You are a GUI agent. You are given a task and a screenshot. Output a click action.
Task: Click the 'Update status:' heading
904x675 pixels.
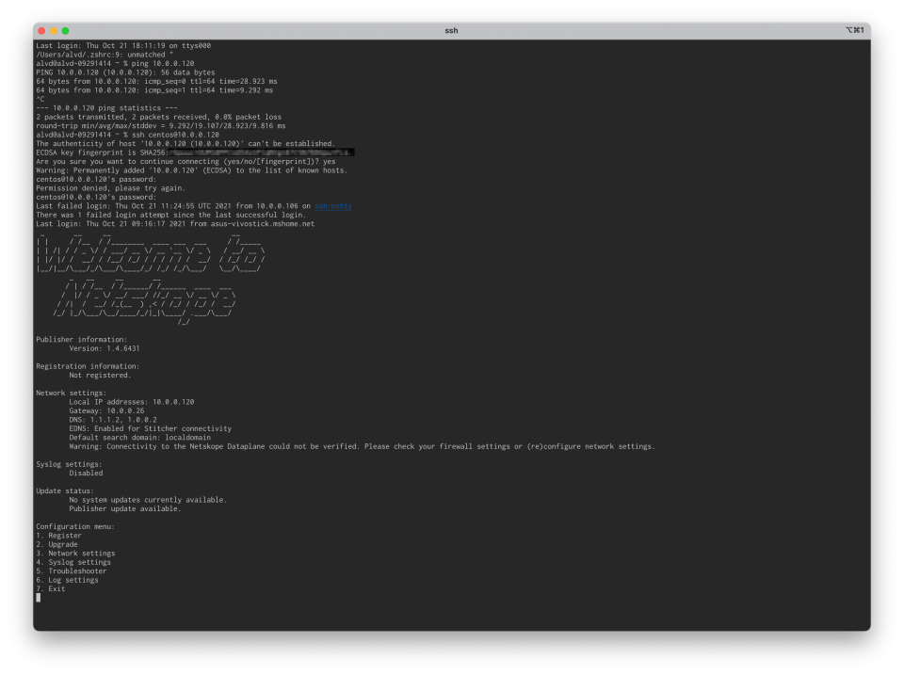(65, 491)
